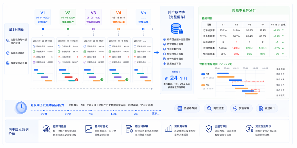Click the Vn mini gantt chart thumbnail

pos(142,75)
